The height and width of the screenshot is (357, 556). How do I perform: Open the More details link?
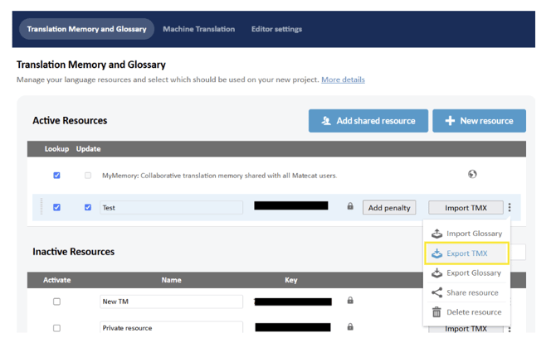tap(343, 80)
